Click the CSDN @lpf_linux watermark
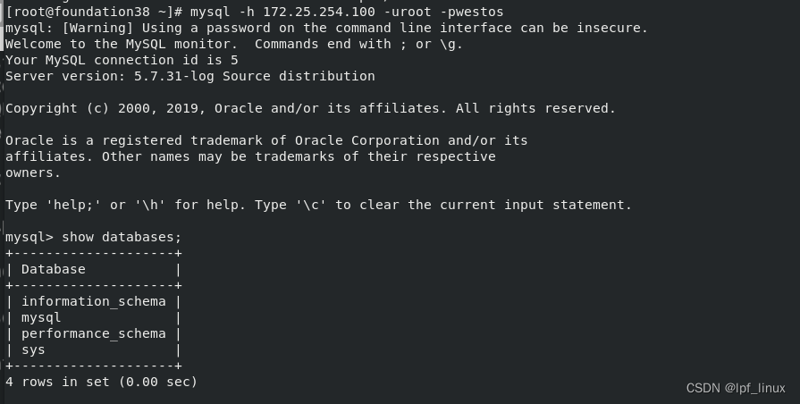The image size is (800, 404). [x=736, y=388]
